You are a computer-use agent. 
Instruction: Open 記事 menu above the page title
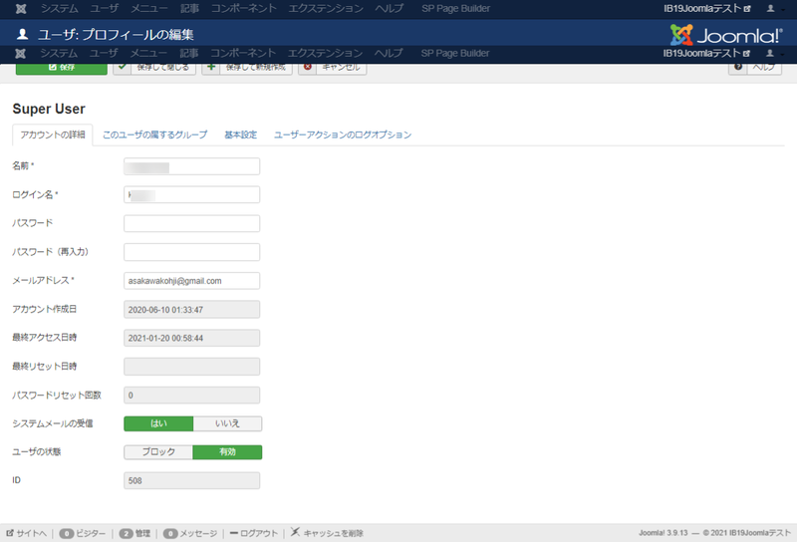point(189,9)
